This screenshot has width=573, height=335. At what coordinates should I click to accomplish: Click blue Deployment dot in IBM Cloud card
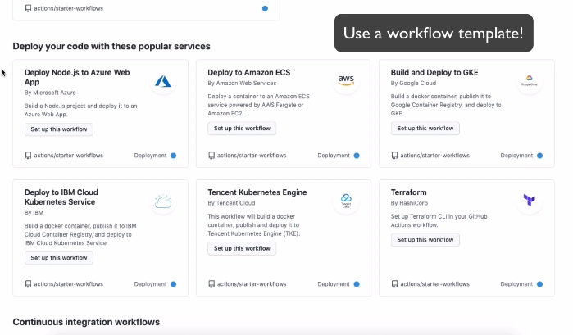(174, 284)
